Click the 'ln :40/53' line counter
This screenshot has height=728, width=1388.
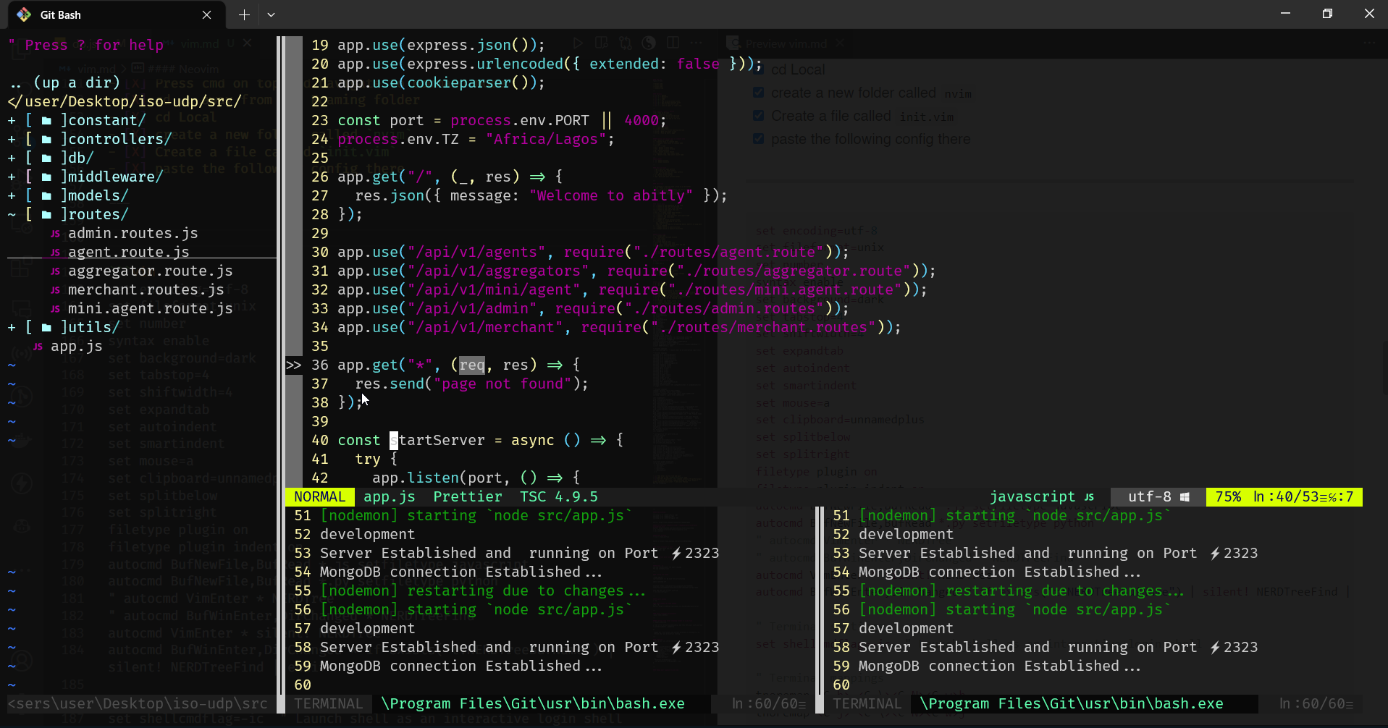click(x=1285, y=497)
